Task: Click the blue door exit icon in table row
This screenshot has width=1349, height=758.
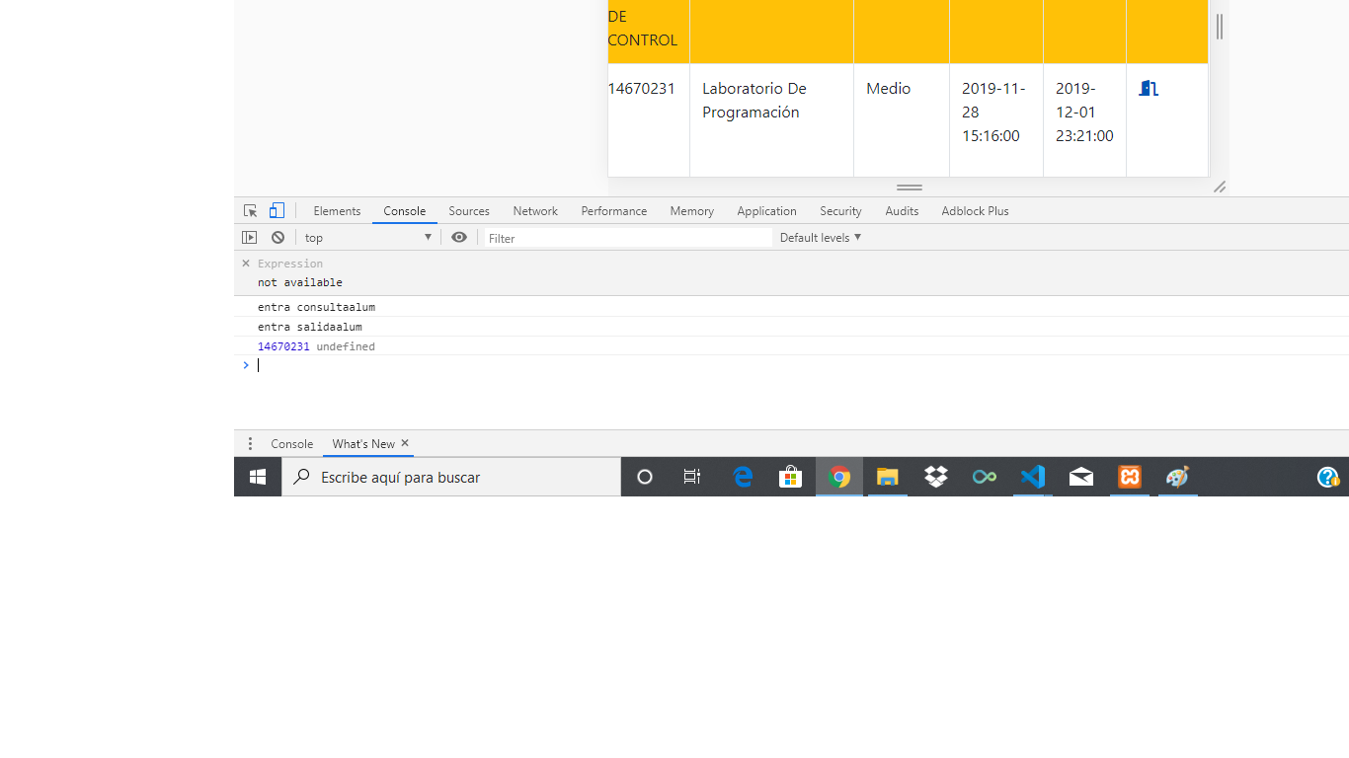Action: pos(1148,89)
